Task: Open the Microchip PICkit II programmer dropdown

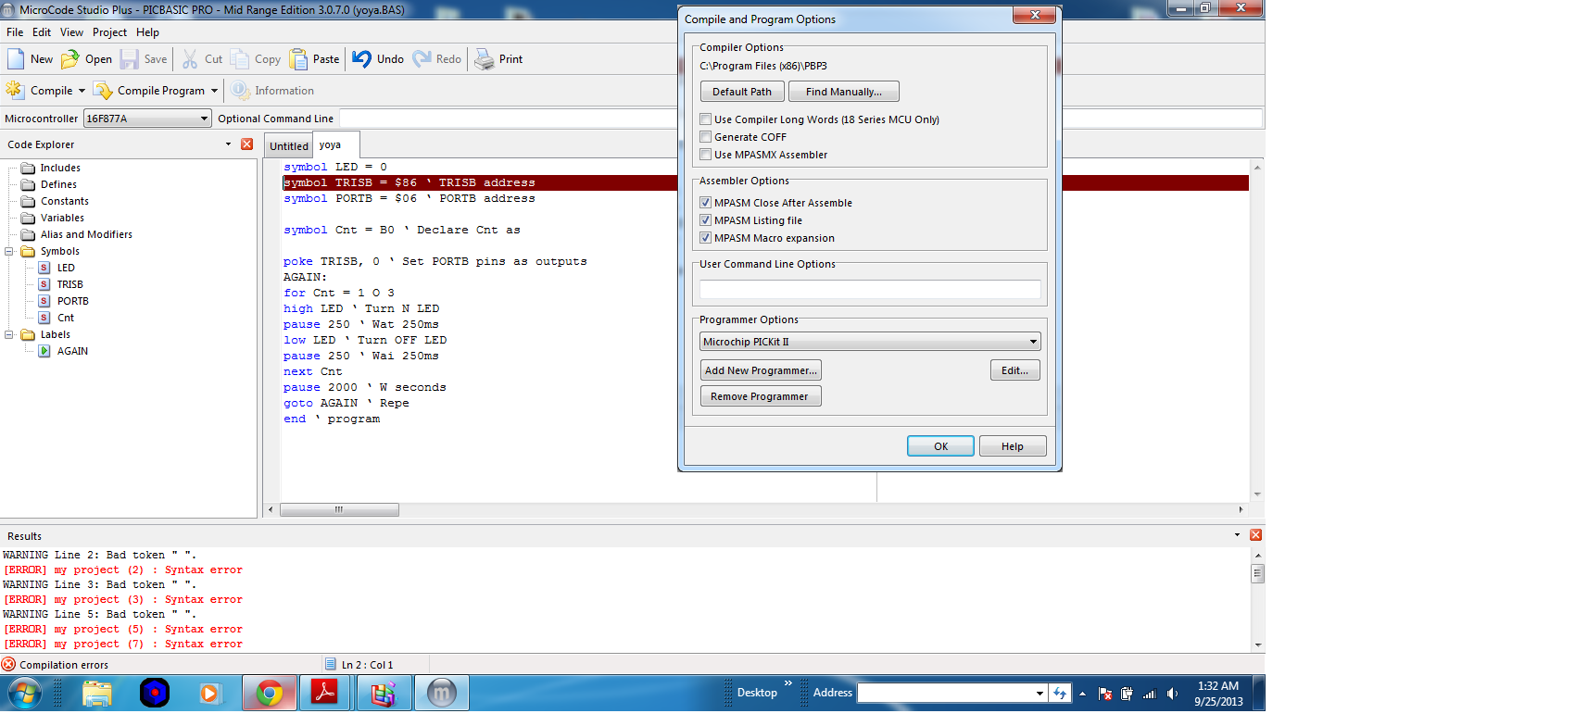Action: tap(1033, 342)
